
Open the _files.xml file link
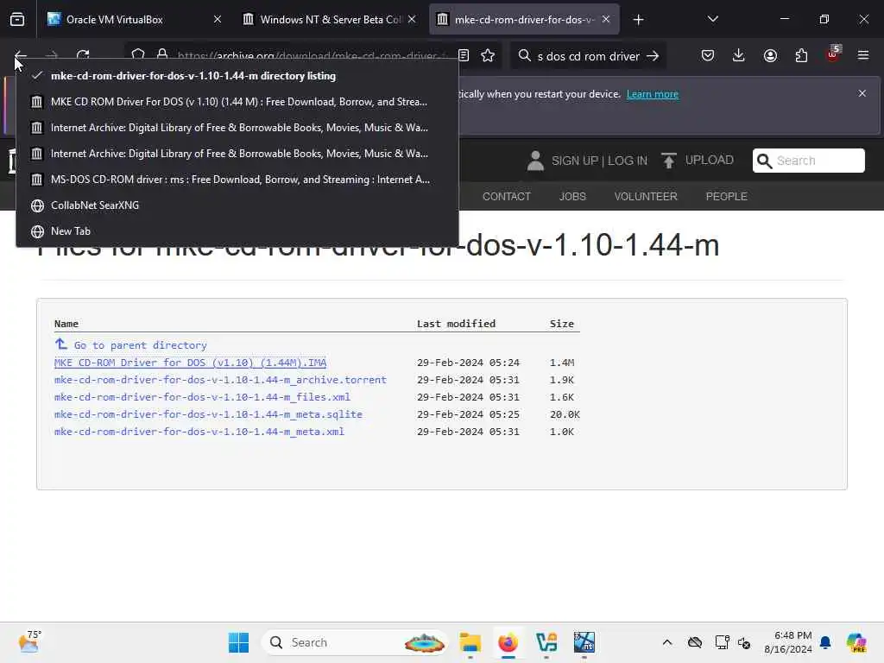[x=202, y=397]
